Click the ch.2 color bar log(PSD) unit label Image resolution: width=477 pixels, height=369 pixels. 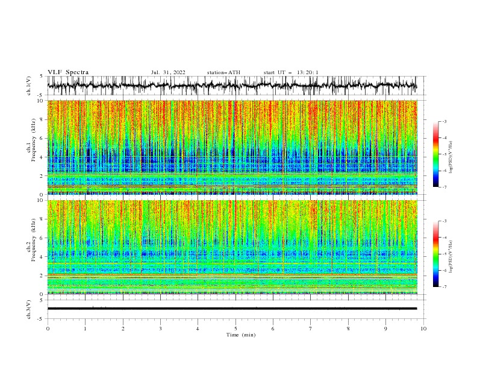[451, 256]
